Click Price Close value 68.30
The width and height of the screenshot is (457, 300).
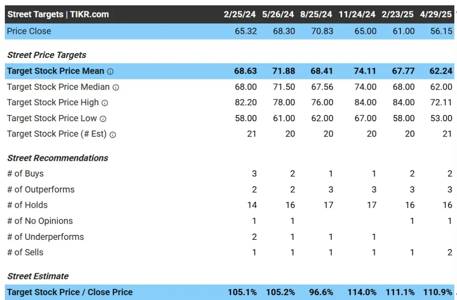[x=284, y=31]
